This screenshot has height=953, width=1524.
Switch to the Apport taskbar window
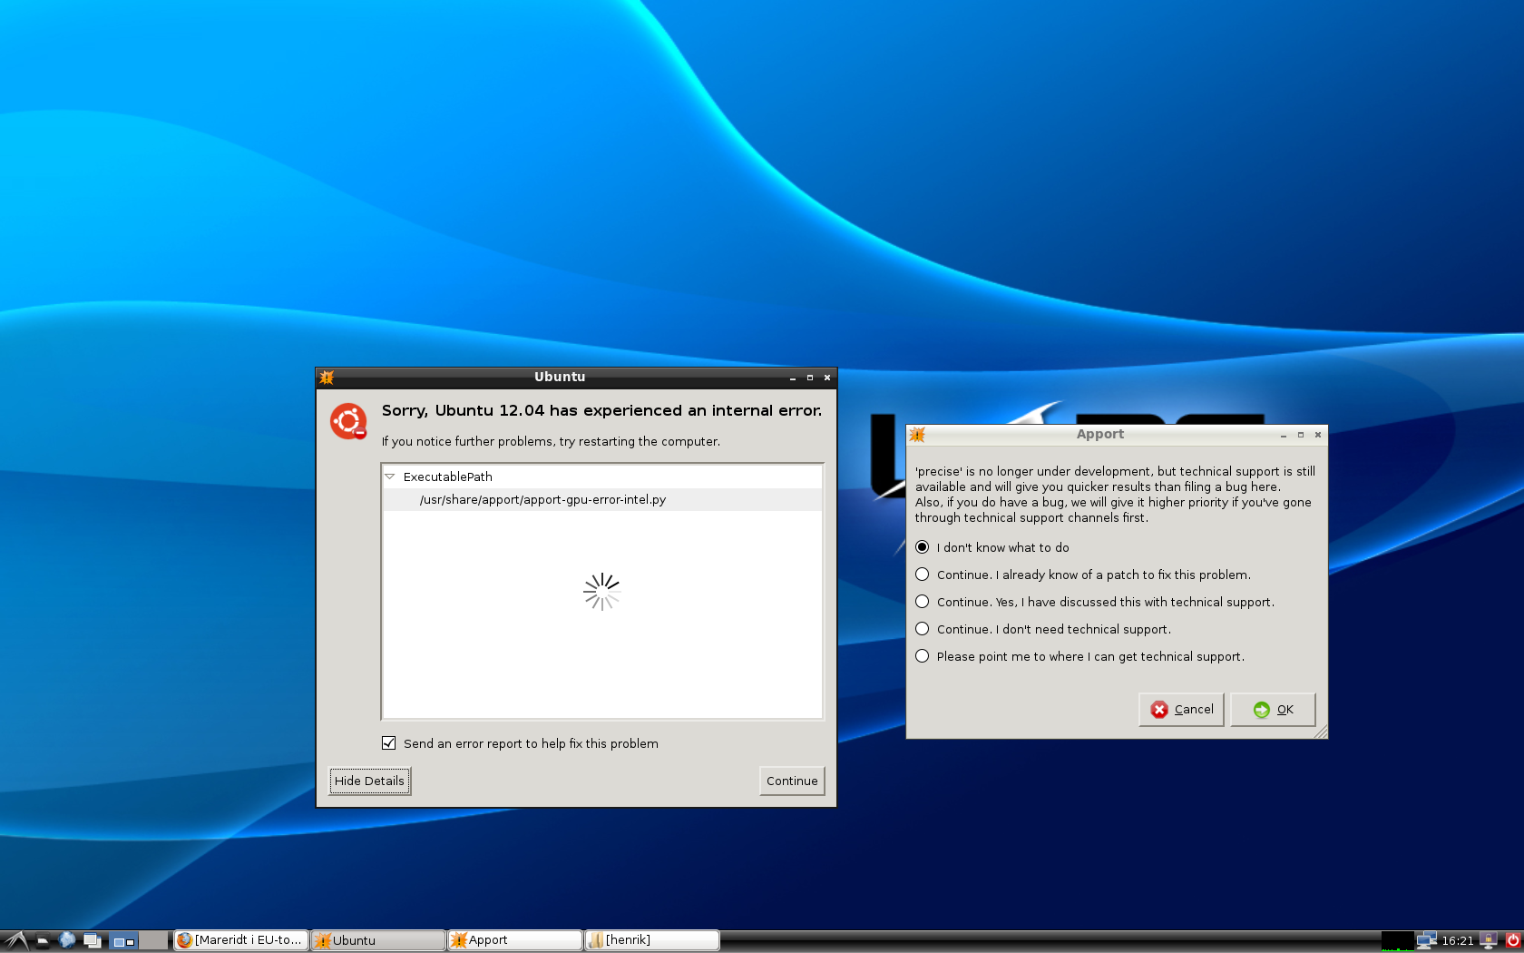(515, 940)
